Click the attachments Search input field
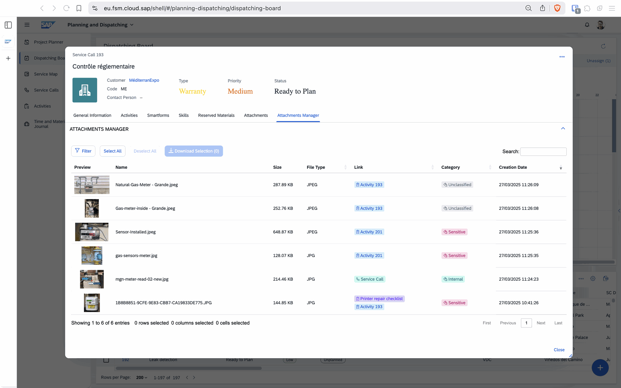The width and height of the screenshot is (621, 388). pos(543,152)
